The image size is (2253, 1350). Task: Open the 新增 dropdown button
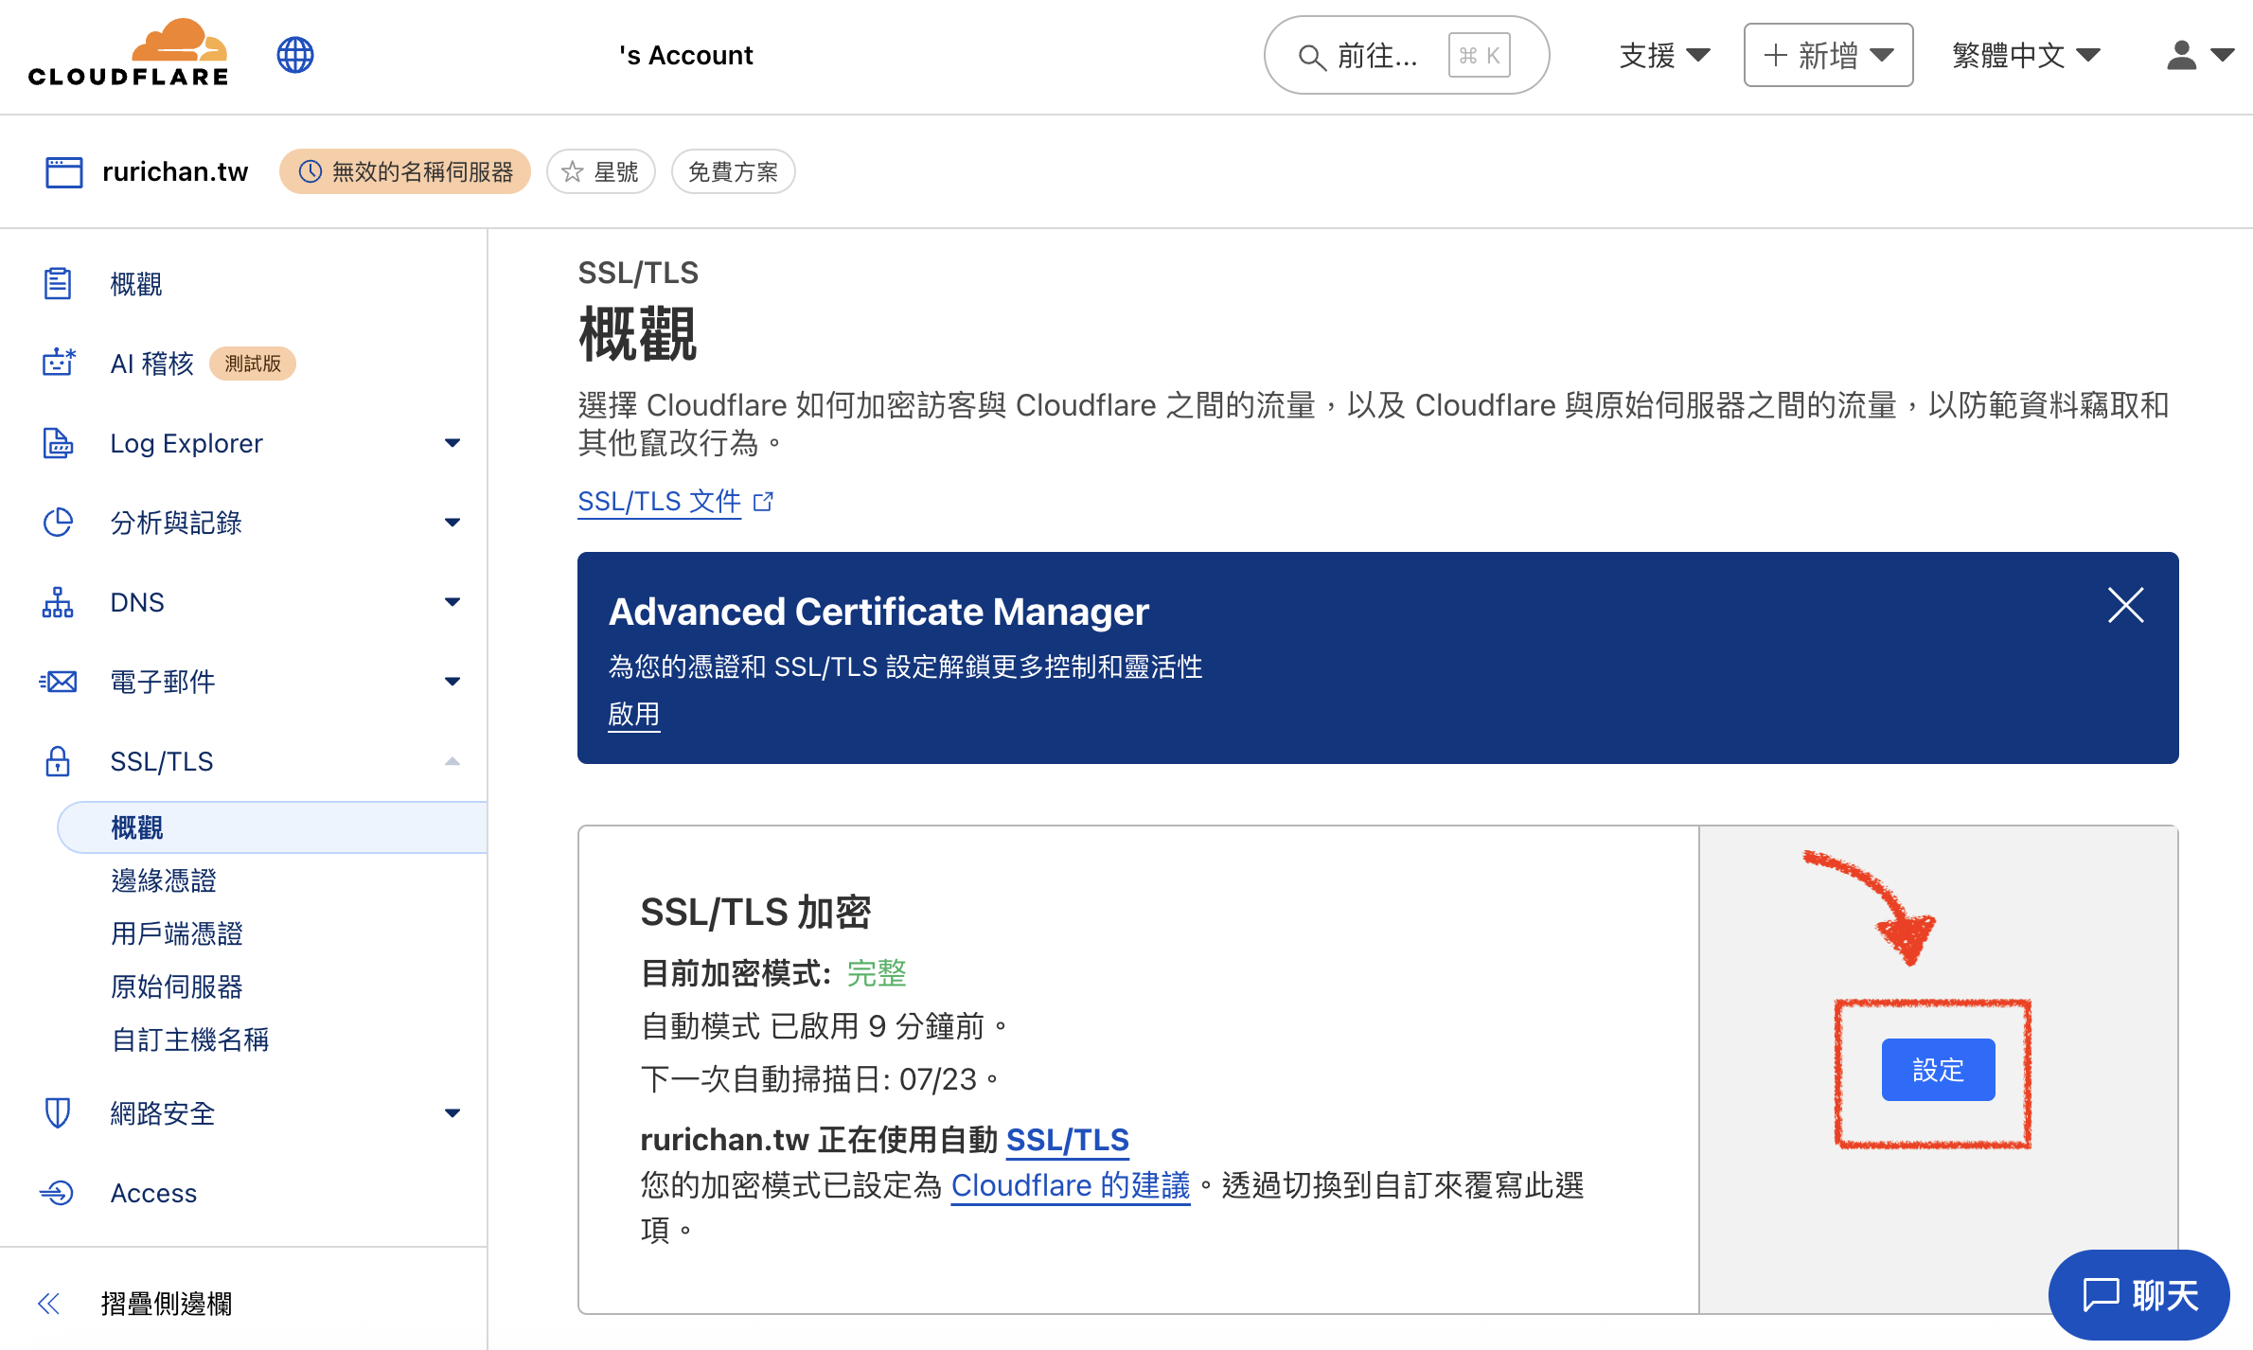pyautogui.click(x=1828, y=55)
